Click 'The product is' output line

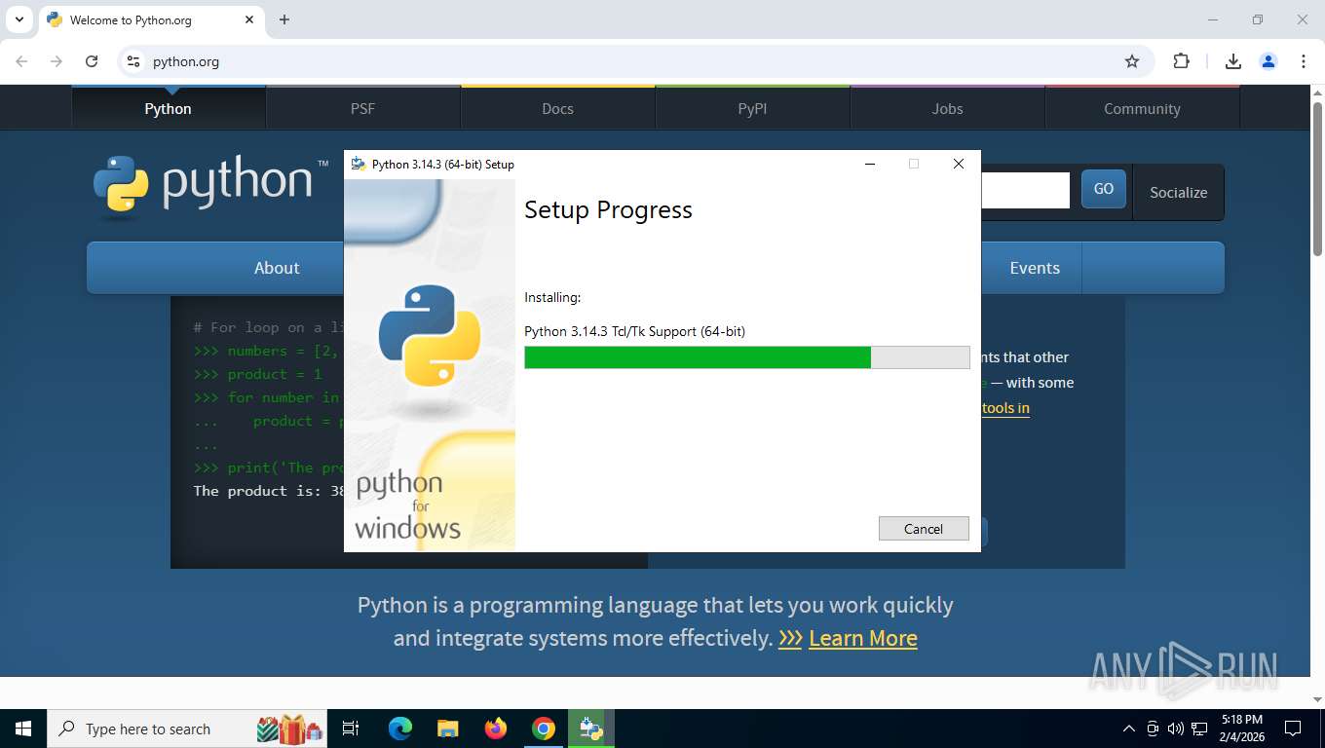tap(269, 491)
